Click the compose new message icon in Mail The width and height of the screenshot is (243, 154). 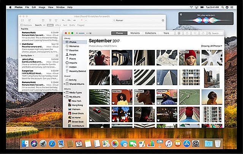[x=30, y=20]
